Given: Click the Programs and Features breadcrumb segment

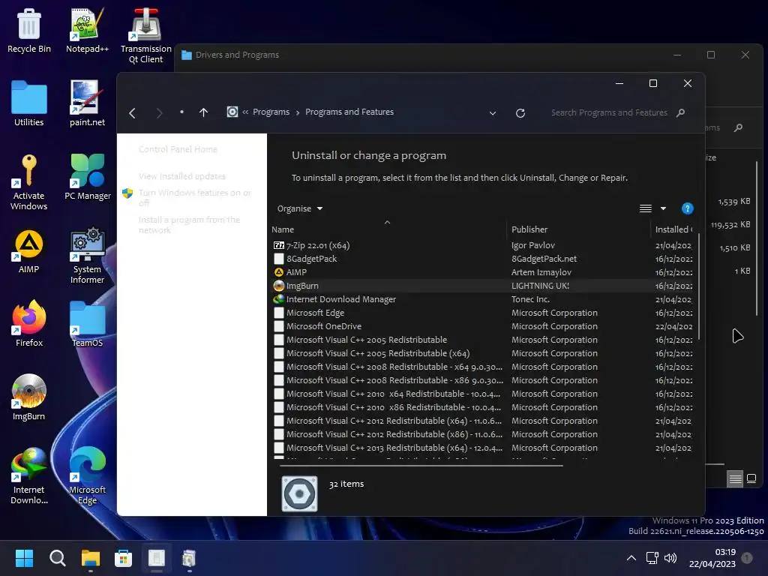Looking at the screenshot, I should (x=349, y=112).
